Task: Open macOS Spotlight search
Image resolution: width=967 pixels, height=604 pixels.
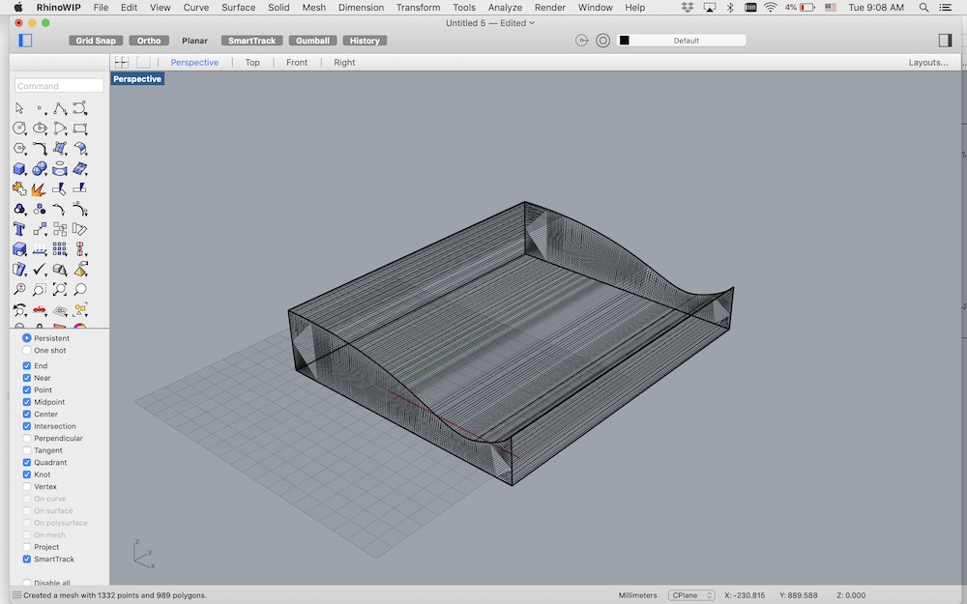Action: click(x=923, y=8)
